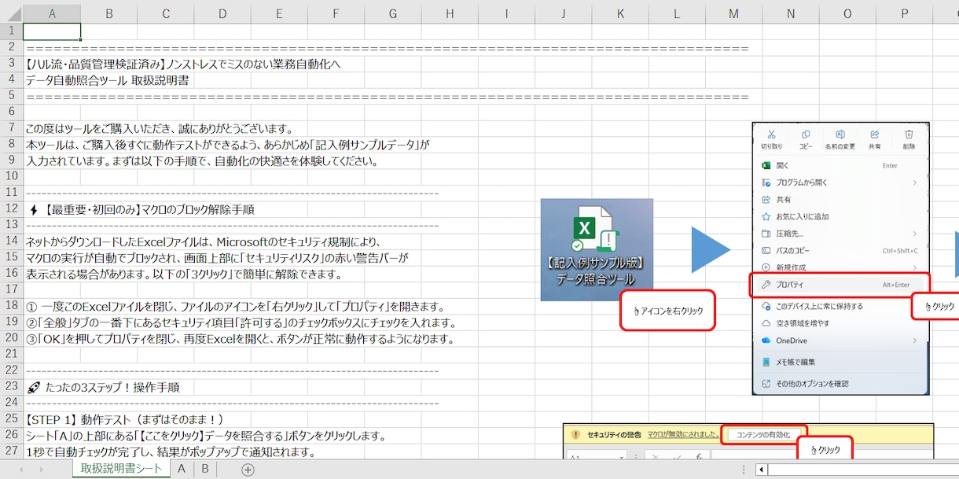Select column P header

904,13
